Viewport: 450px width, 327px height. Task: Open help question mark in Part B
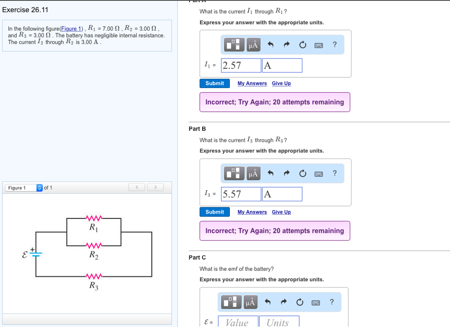tap(334, 173)
